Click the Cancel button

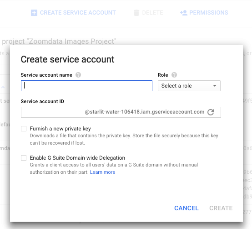pyautogui.click(x=186, y=208)
